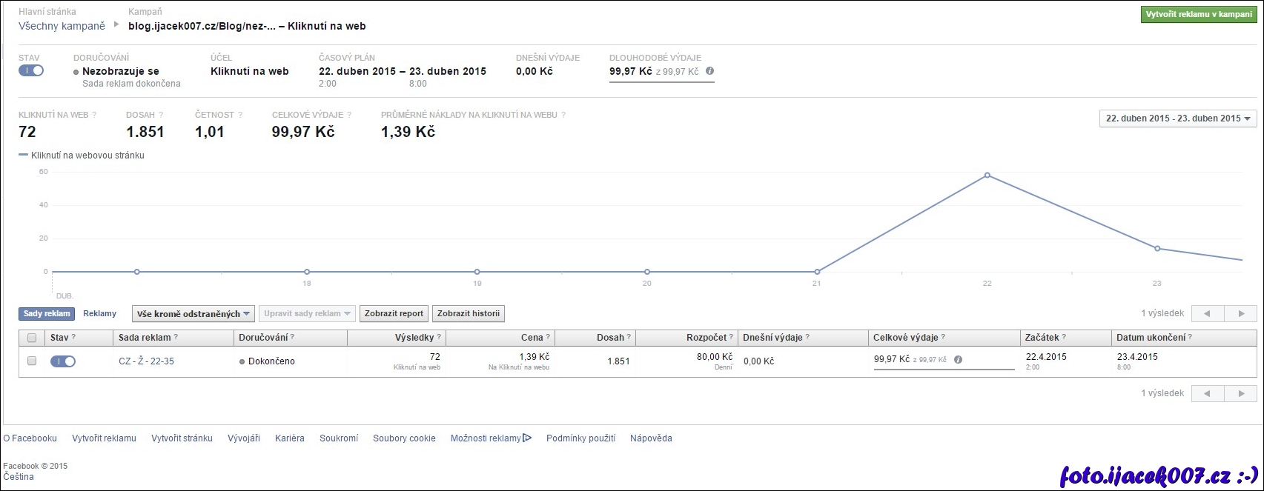The image size is (1264, 491).
Task: Click previous page arrow below the table
Action: pyautogui.click(x=1207, y=393)
